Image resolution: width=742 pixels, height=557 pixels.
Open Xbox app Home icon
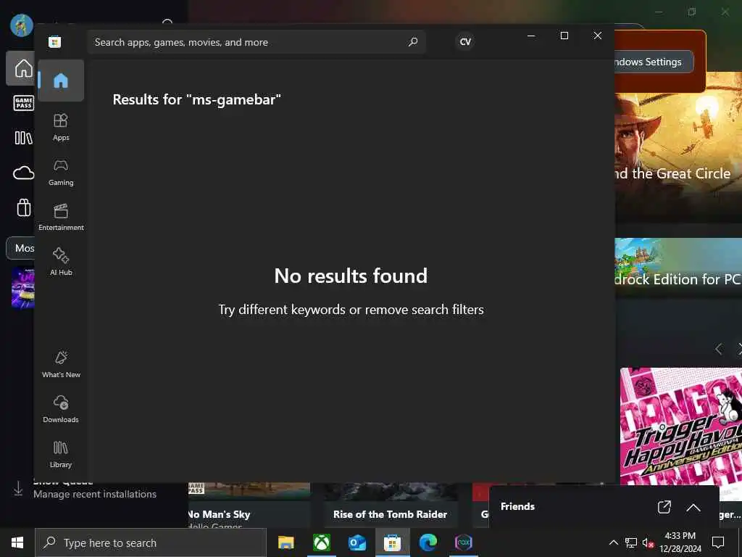pos(22,68)
